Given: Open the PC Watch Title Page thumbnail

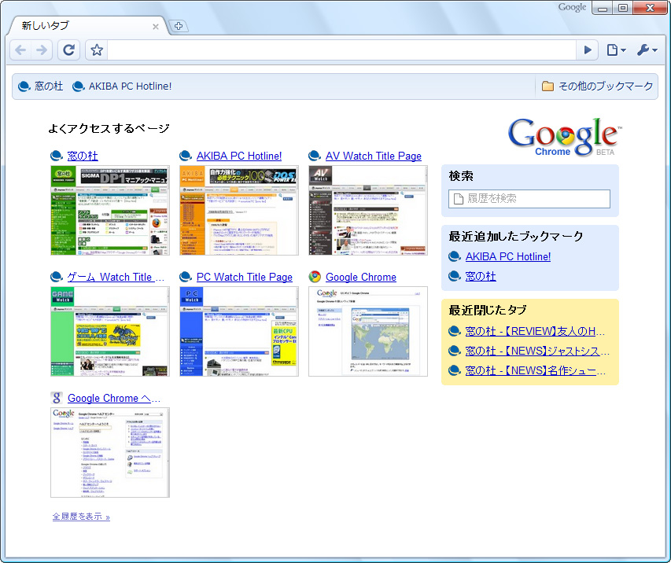Looking at the screenshot, I should [238, 330].
